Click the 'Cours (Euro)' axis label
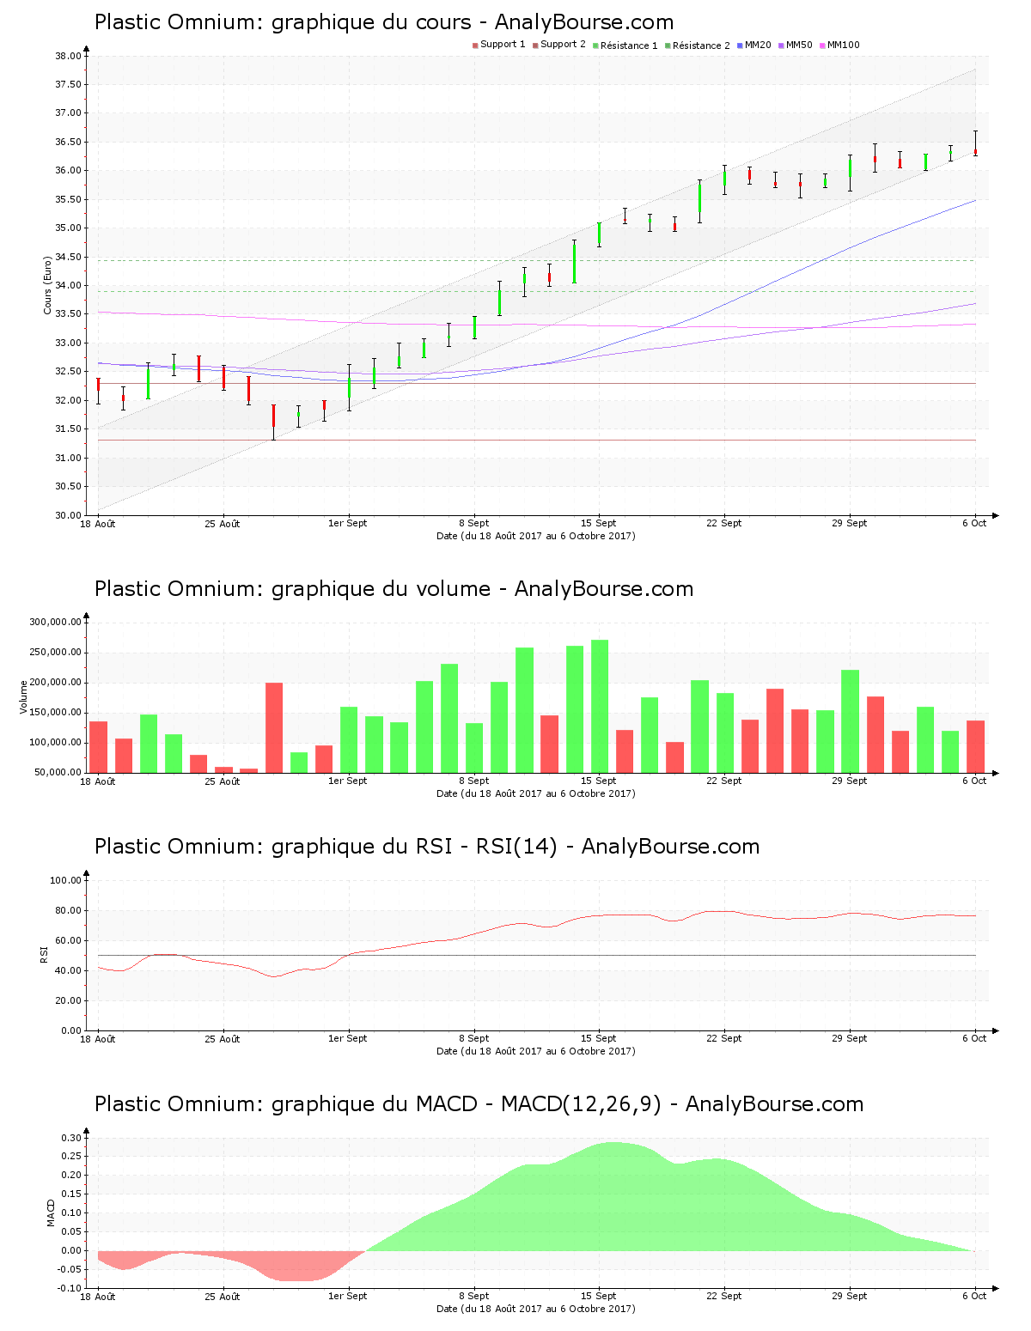The width and height of the screenshot is (1031, 1331). (x=48, y=286)
